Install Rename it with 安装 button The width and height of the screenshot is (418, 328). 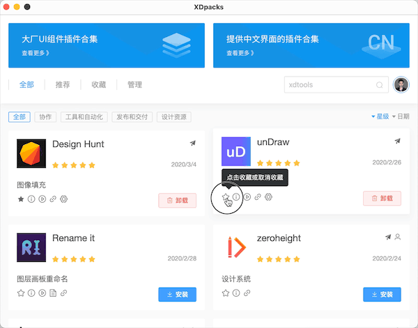click(x=177, y=295)
